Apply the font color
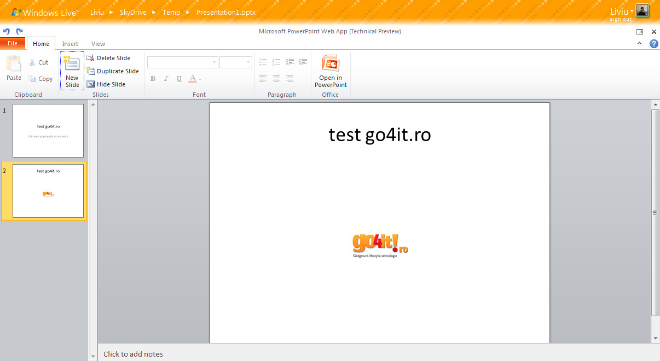This screenshot has height=361, width=660. click(192, 79)
